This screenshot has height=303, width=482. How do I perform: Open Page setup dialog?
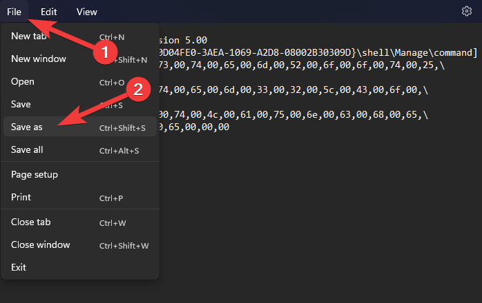click(35, 175)
